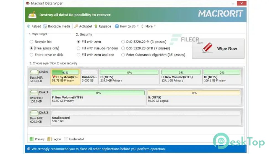271x154 pixels.
Task: Select the E: (NTFS) 219.0 GB partition
Action: (x=129, y=77)
